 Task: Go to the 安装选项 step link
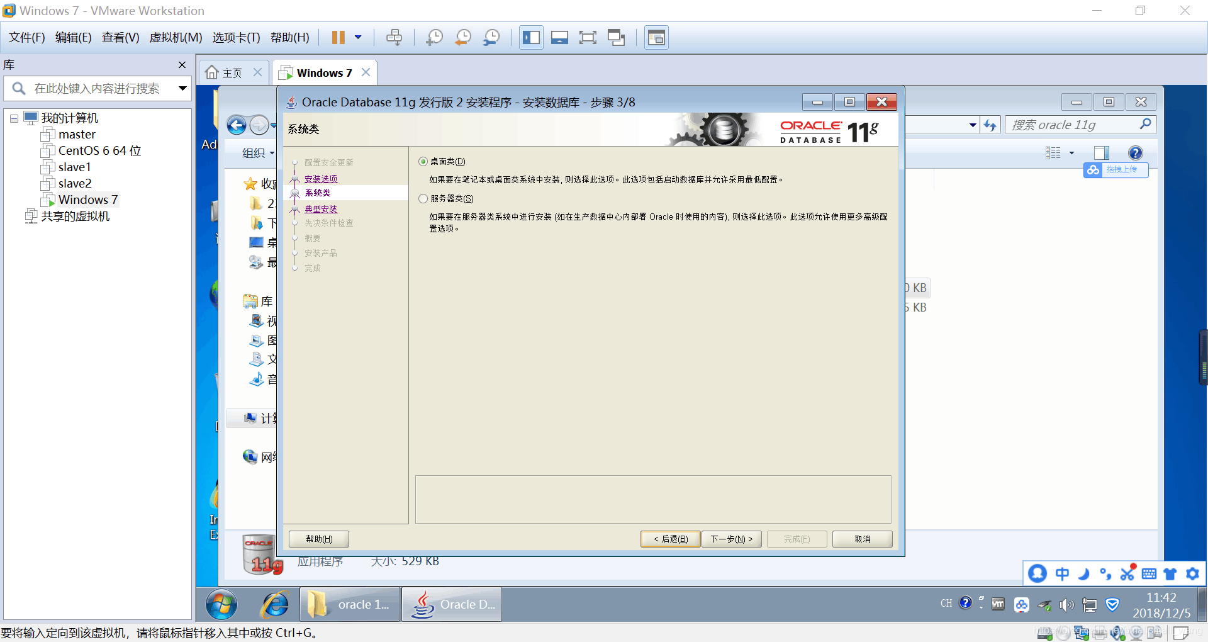point(321,179)
